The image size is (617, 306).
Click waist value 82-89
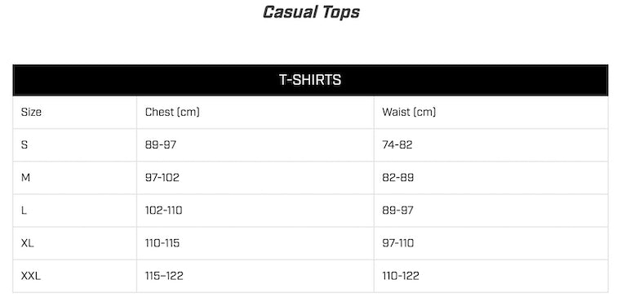[x=397, y=178]
